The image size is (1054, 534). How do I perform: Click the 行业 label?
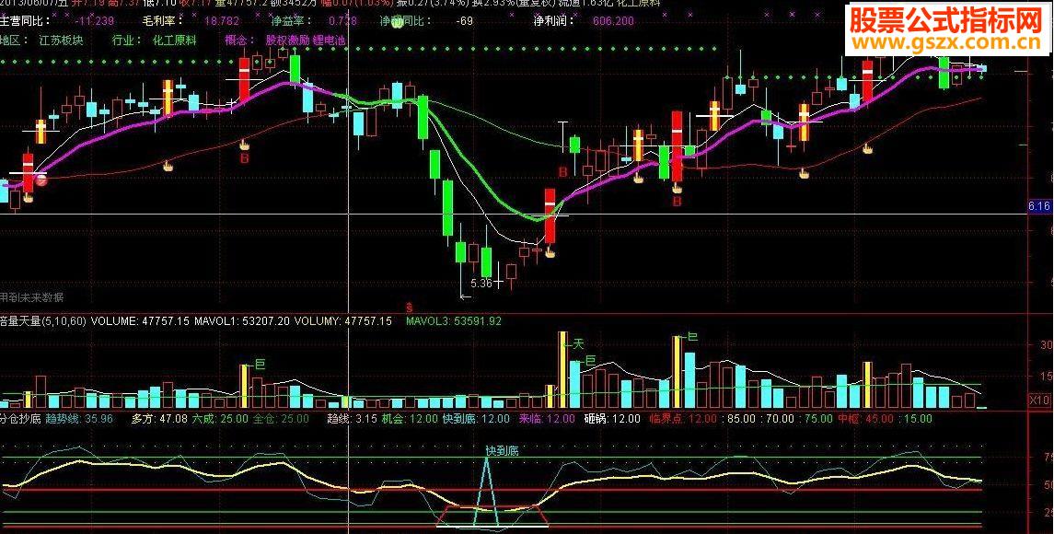(x=127, y=41)
